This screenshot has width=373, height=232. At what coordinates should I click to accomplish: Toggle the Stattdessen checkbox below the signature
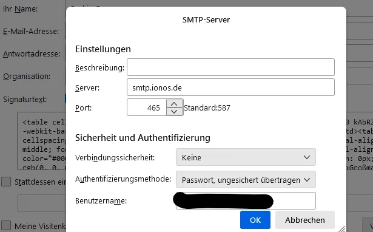(x=6, y=182)
